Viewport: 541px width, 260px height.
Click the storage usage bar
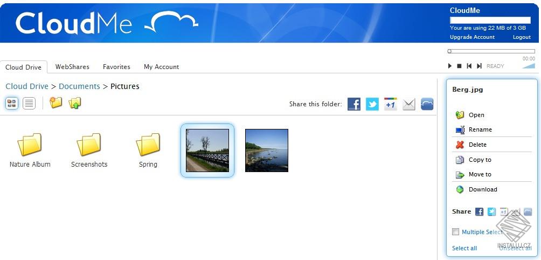490,20
